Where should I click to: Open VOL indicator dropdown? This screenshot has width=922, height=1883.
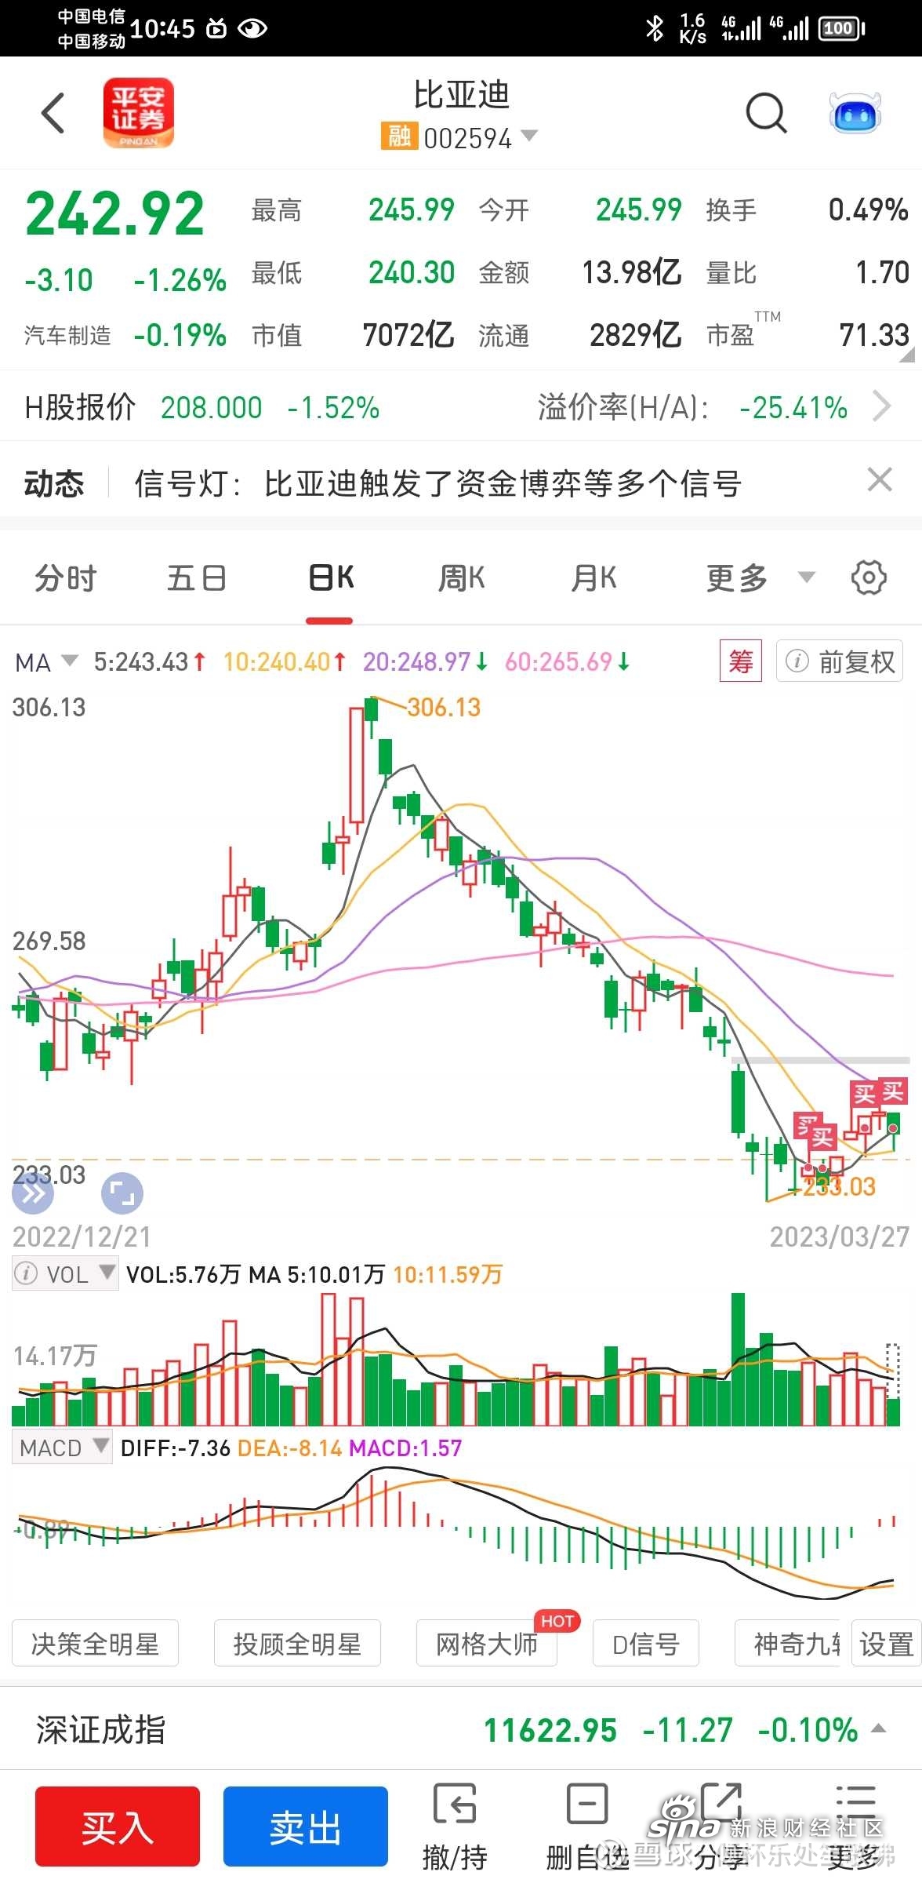[107, 1273]
